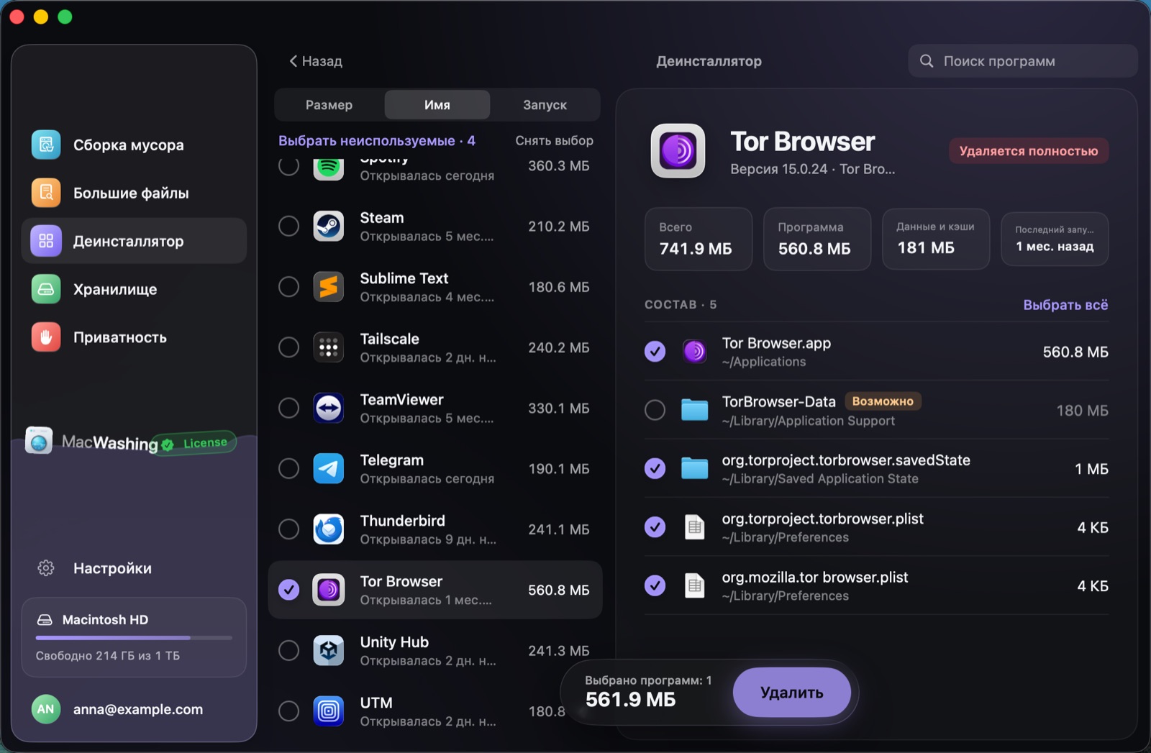Click the TorBrowser-Data folder icon
The image size is (1151, 753).
[695, 410]
